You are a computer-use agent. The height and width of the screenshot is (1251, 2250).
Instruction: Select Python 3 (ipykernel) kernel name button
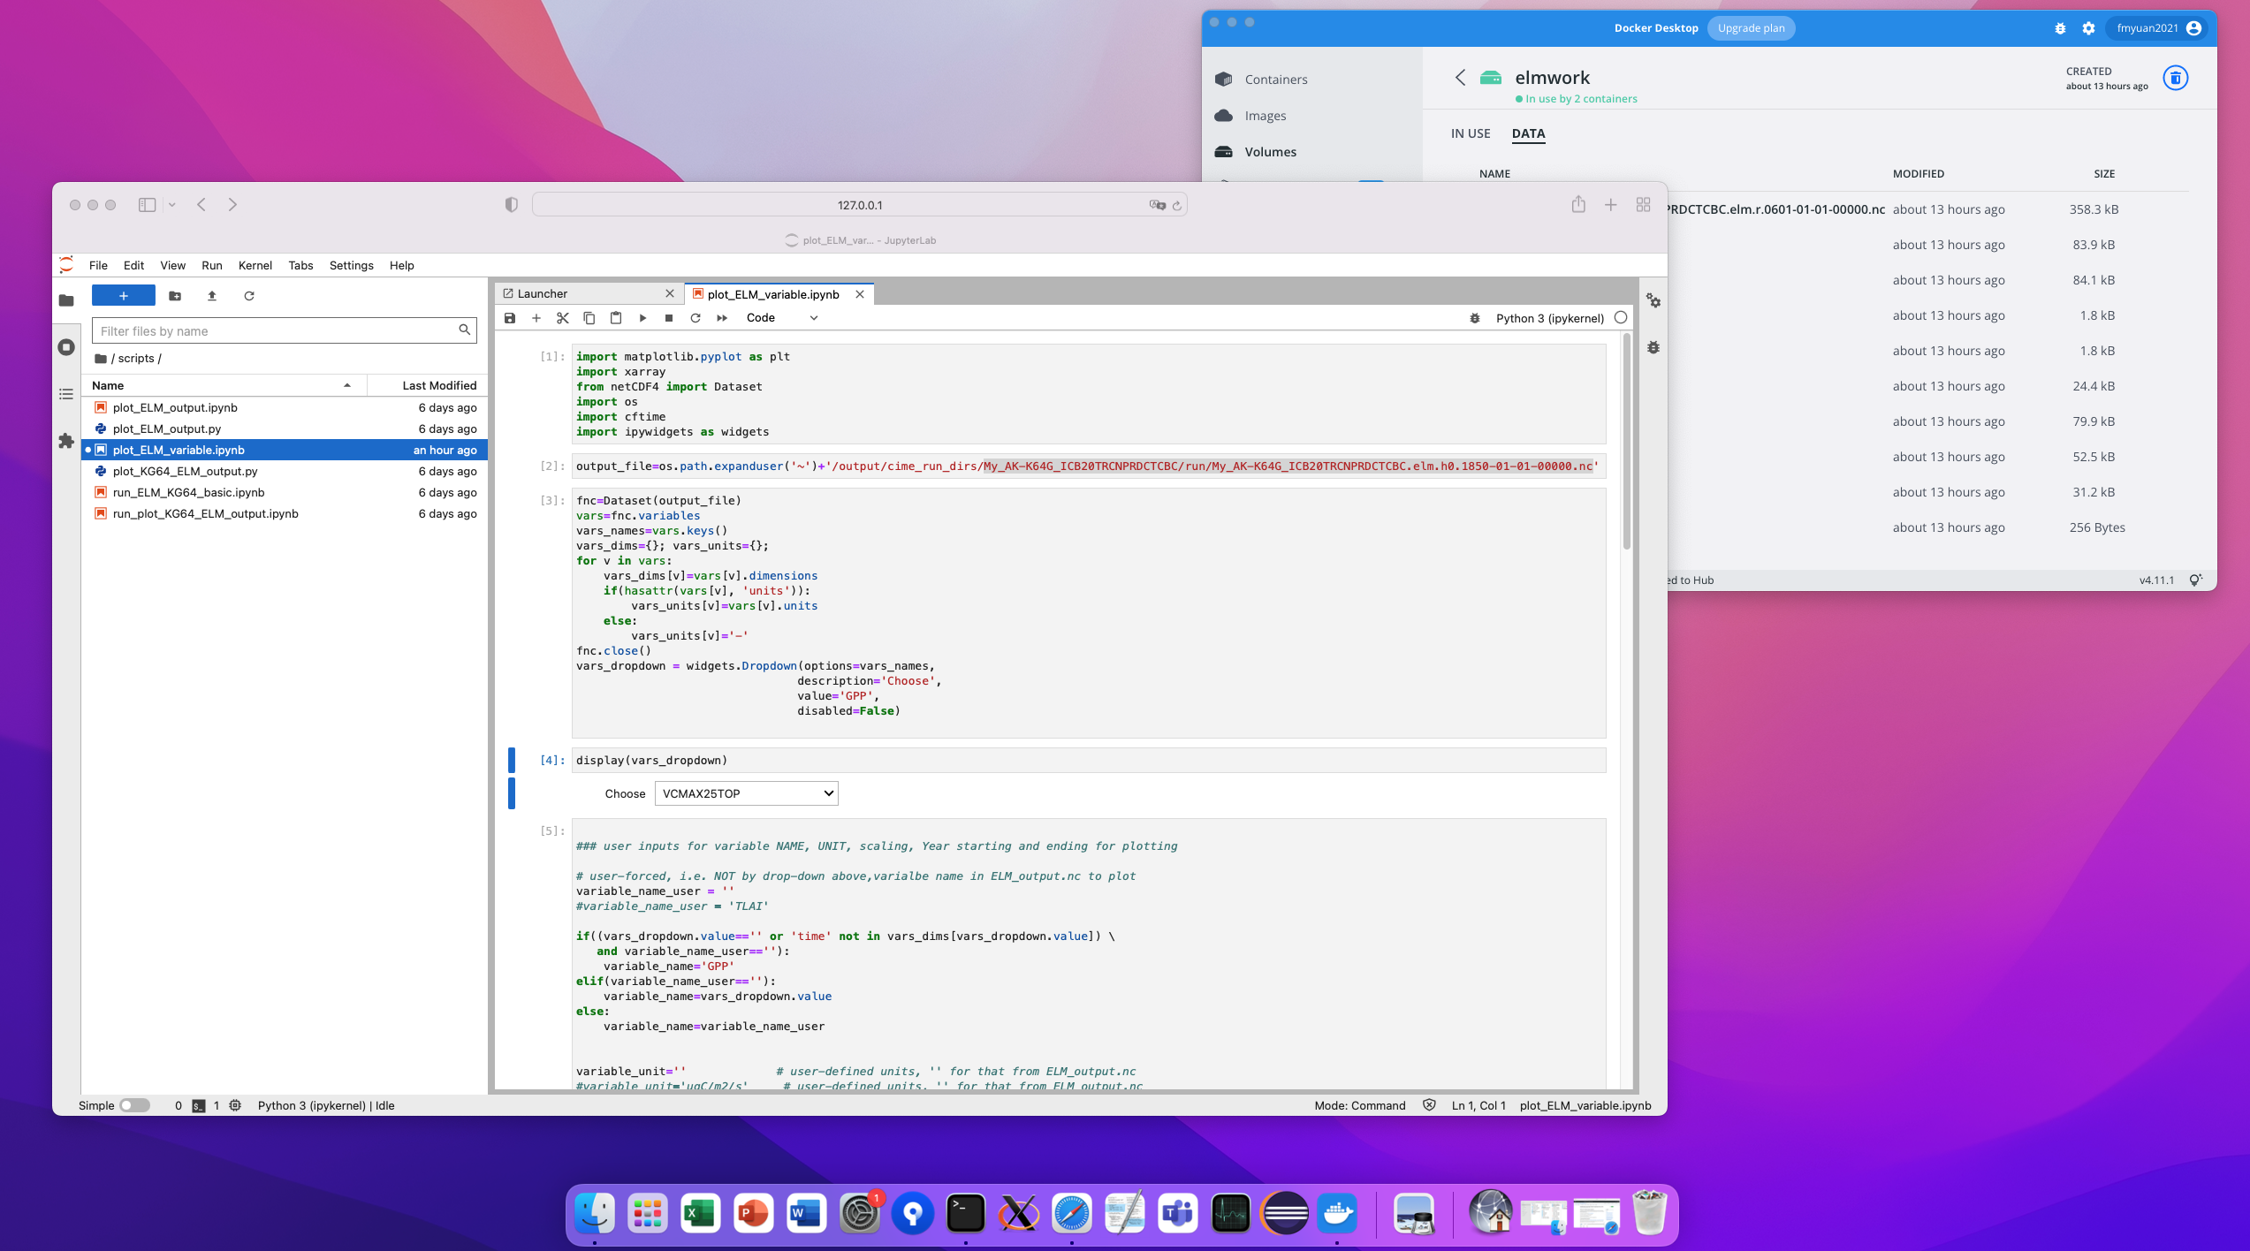(1549, 318)
